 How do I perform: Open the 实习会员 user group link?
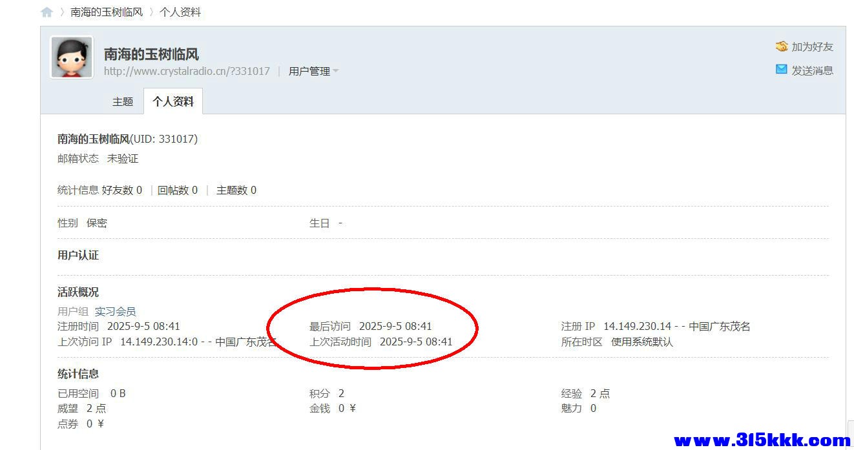[115, 311]
